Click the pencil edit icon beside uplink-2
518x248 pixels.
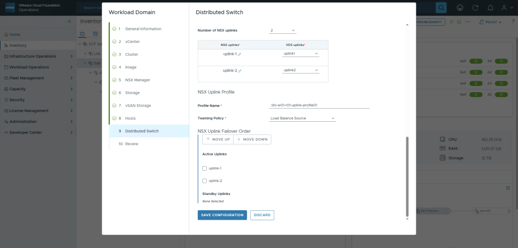[240, 71]
